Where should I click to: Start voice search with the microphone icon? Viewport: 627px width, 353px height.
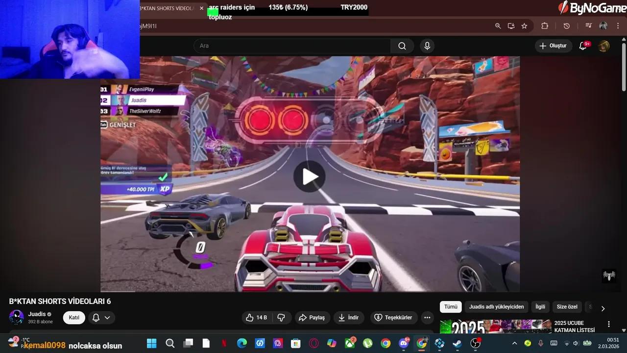(x=427, y=46)
